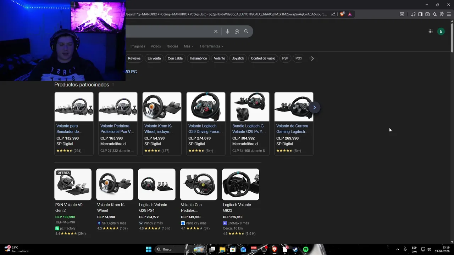Viewport: 454px width, 255px height.
Task: Open Voicemeeter from the taskbar
Action: [x=254, y=249]
